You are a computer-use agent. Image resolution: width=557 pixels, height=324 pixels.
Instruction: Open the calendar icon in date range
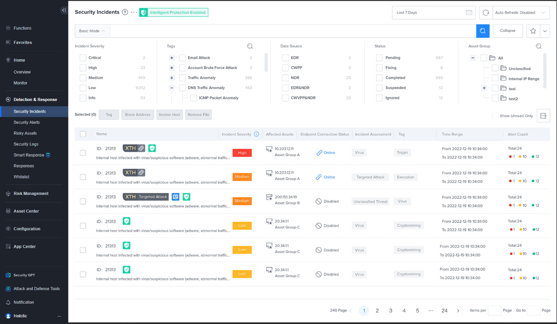[x=469, y=13]
